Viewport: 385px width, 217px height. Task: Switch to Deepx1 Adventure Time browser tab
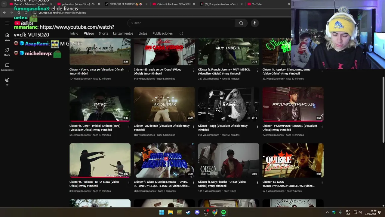pyautogui.click(x=31, y=4)
